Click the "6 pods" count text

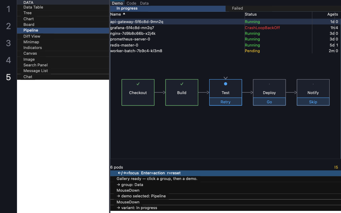click(x=117, y=167)
